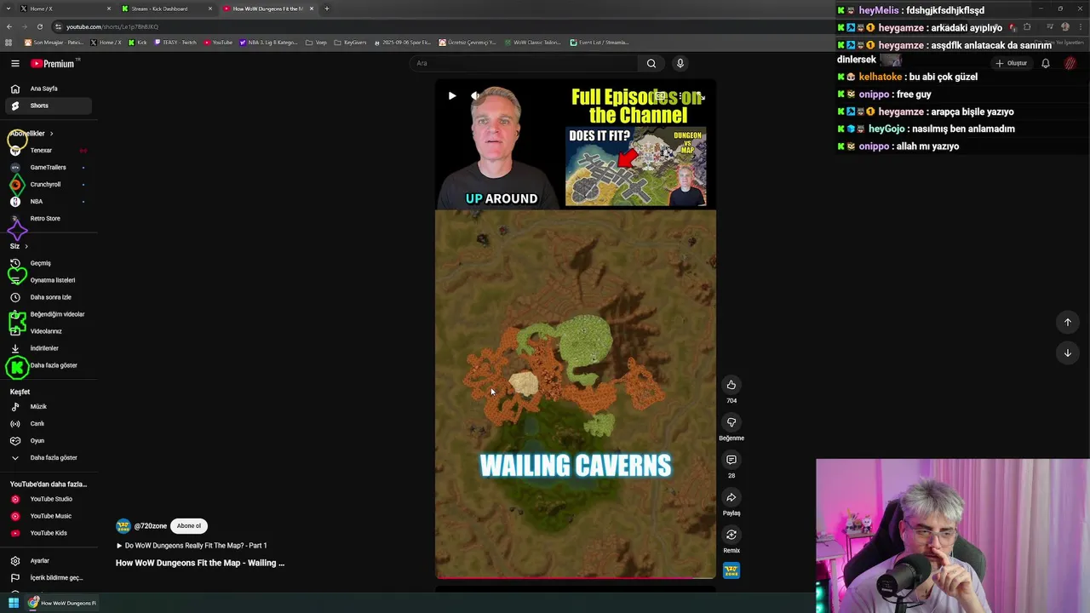Open the WoW Classic Tailor bookmark
The width and height of the screenshot is (1090, 613).
point(532,43)
